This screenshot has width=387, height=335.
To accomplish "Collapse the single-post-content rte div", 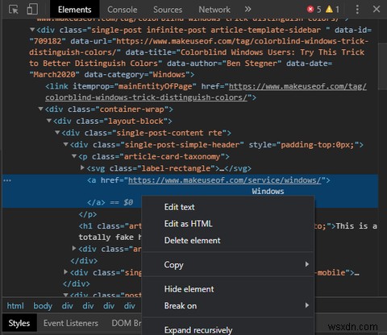I will click(57, 133).
